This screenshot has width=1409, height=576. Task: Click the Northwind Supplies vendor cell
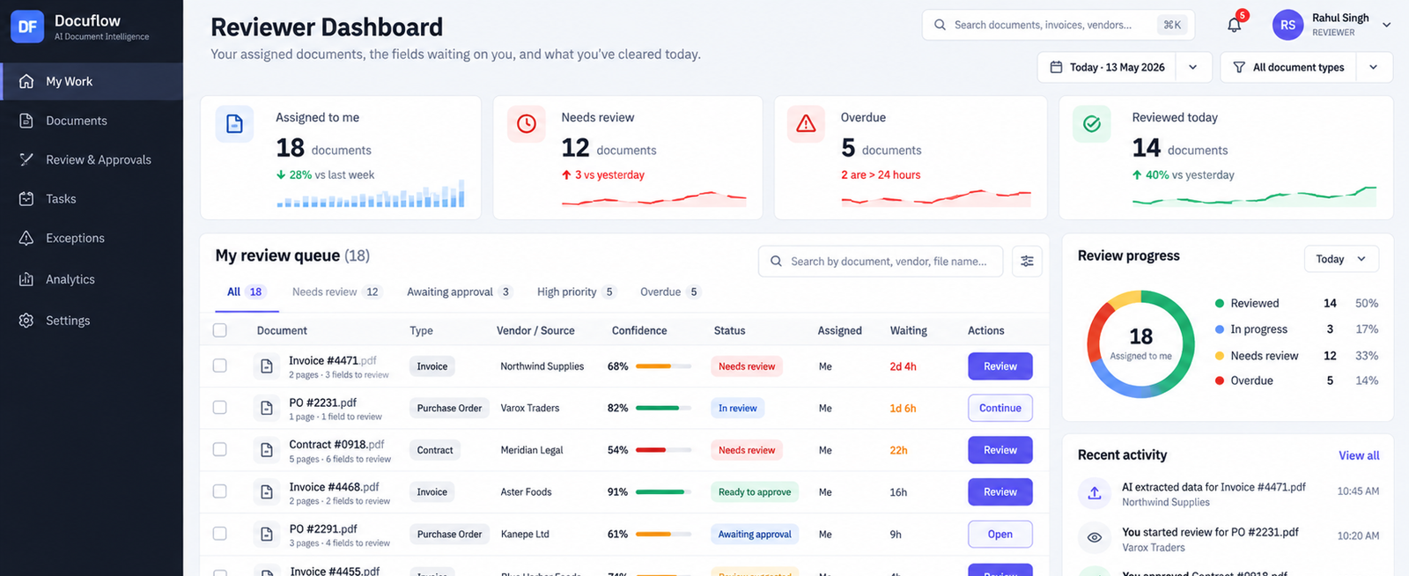pos(542,366)
